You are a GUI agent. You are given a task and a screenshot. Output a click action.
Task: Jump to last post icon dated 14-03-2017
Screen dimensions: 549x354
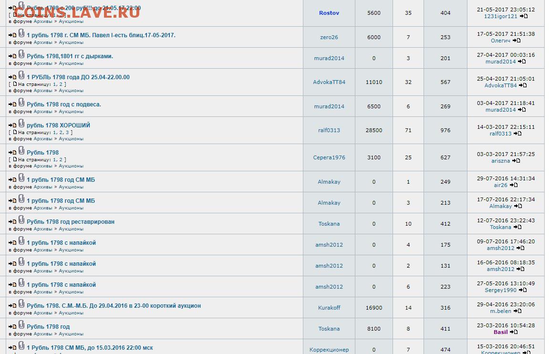pos(518,134)
